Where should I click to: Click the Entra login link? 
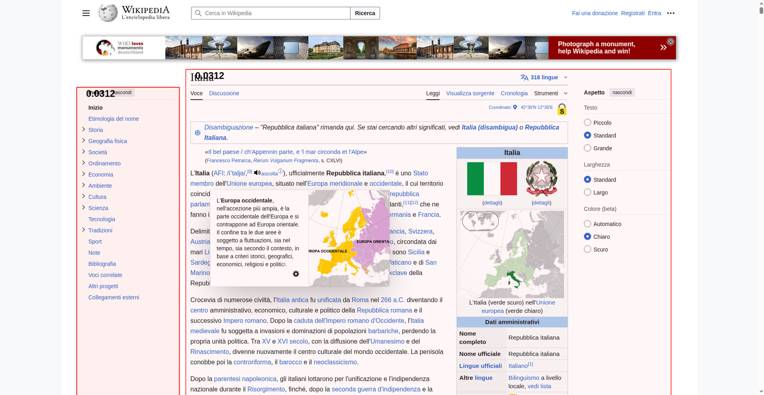click(654, 13)
